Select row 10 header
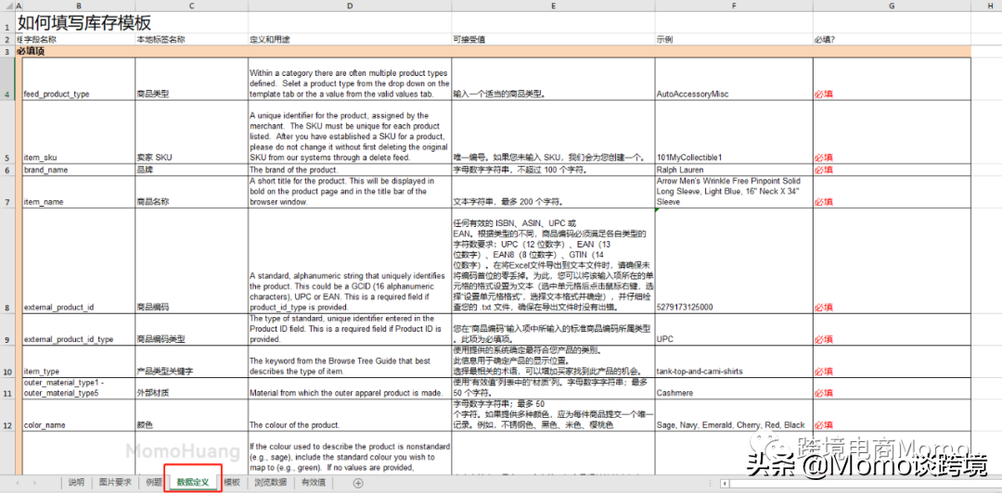The width and height of the screenshot is (1002, 493). (x=6, y=361)
